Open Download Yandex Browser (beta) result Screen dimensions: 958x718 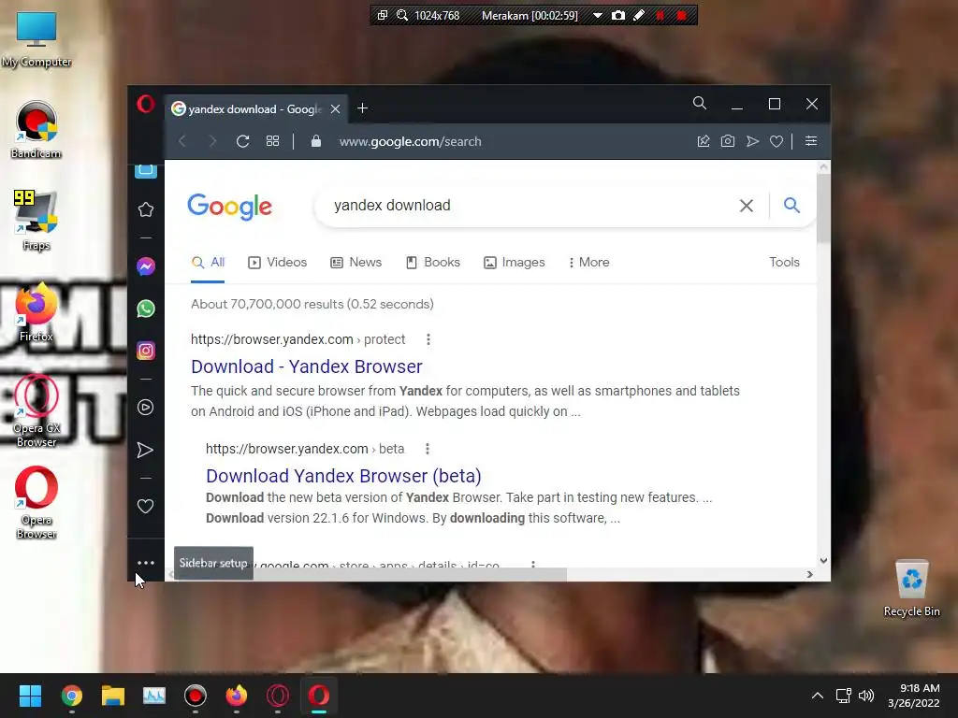tap(343, 476)
